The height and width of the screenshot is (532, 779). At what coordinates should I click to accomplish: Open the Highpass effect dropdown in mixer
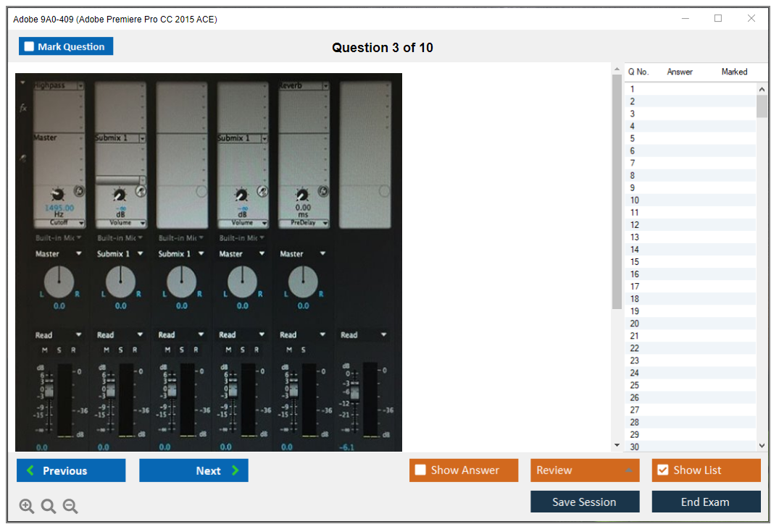[80, 85]
